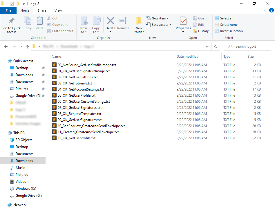Image resolution: width=275 pixels, height=213 pixels.
Task: Switch to the Share ribbon tab
Action: click(x=42, y=10)
